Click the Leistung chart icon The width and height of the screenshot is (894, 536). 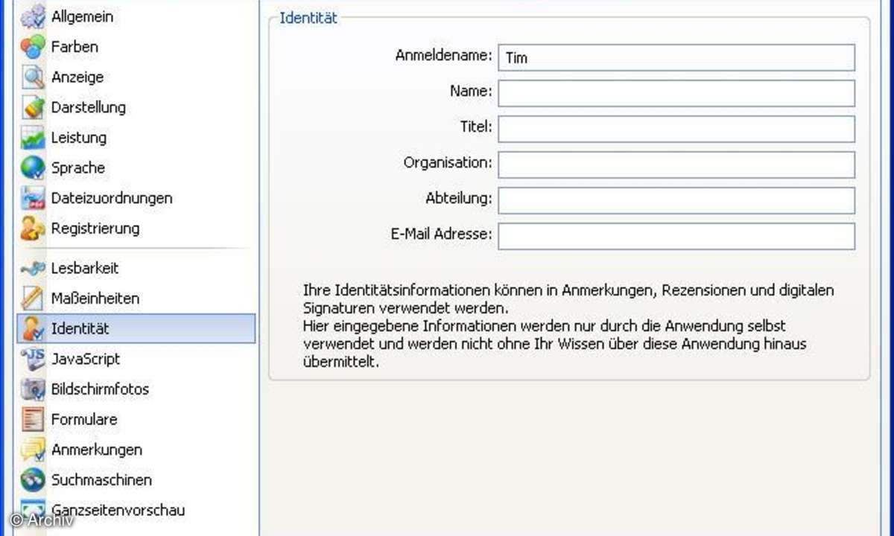[x=33, y=138]
